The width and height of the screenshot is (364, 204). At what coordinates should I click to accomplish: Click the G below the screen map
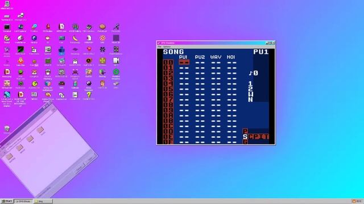(245, 142)
